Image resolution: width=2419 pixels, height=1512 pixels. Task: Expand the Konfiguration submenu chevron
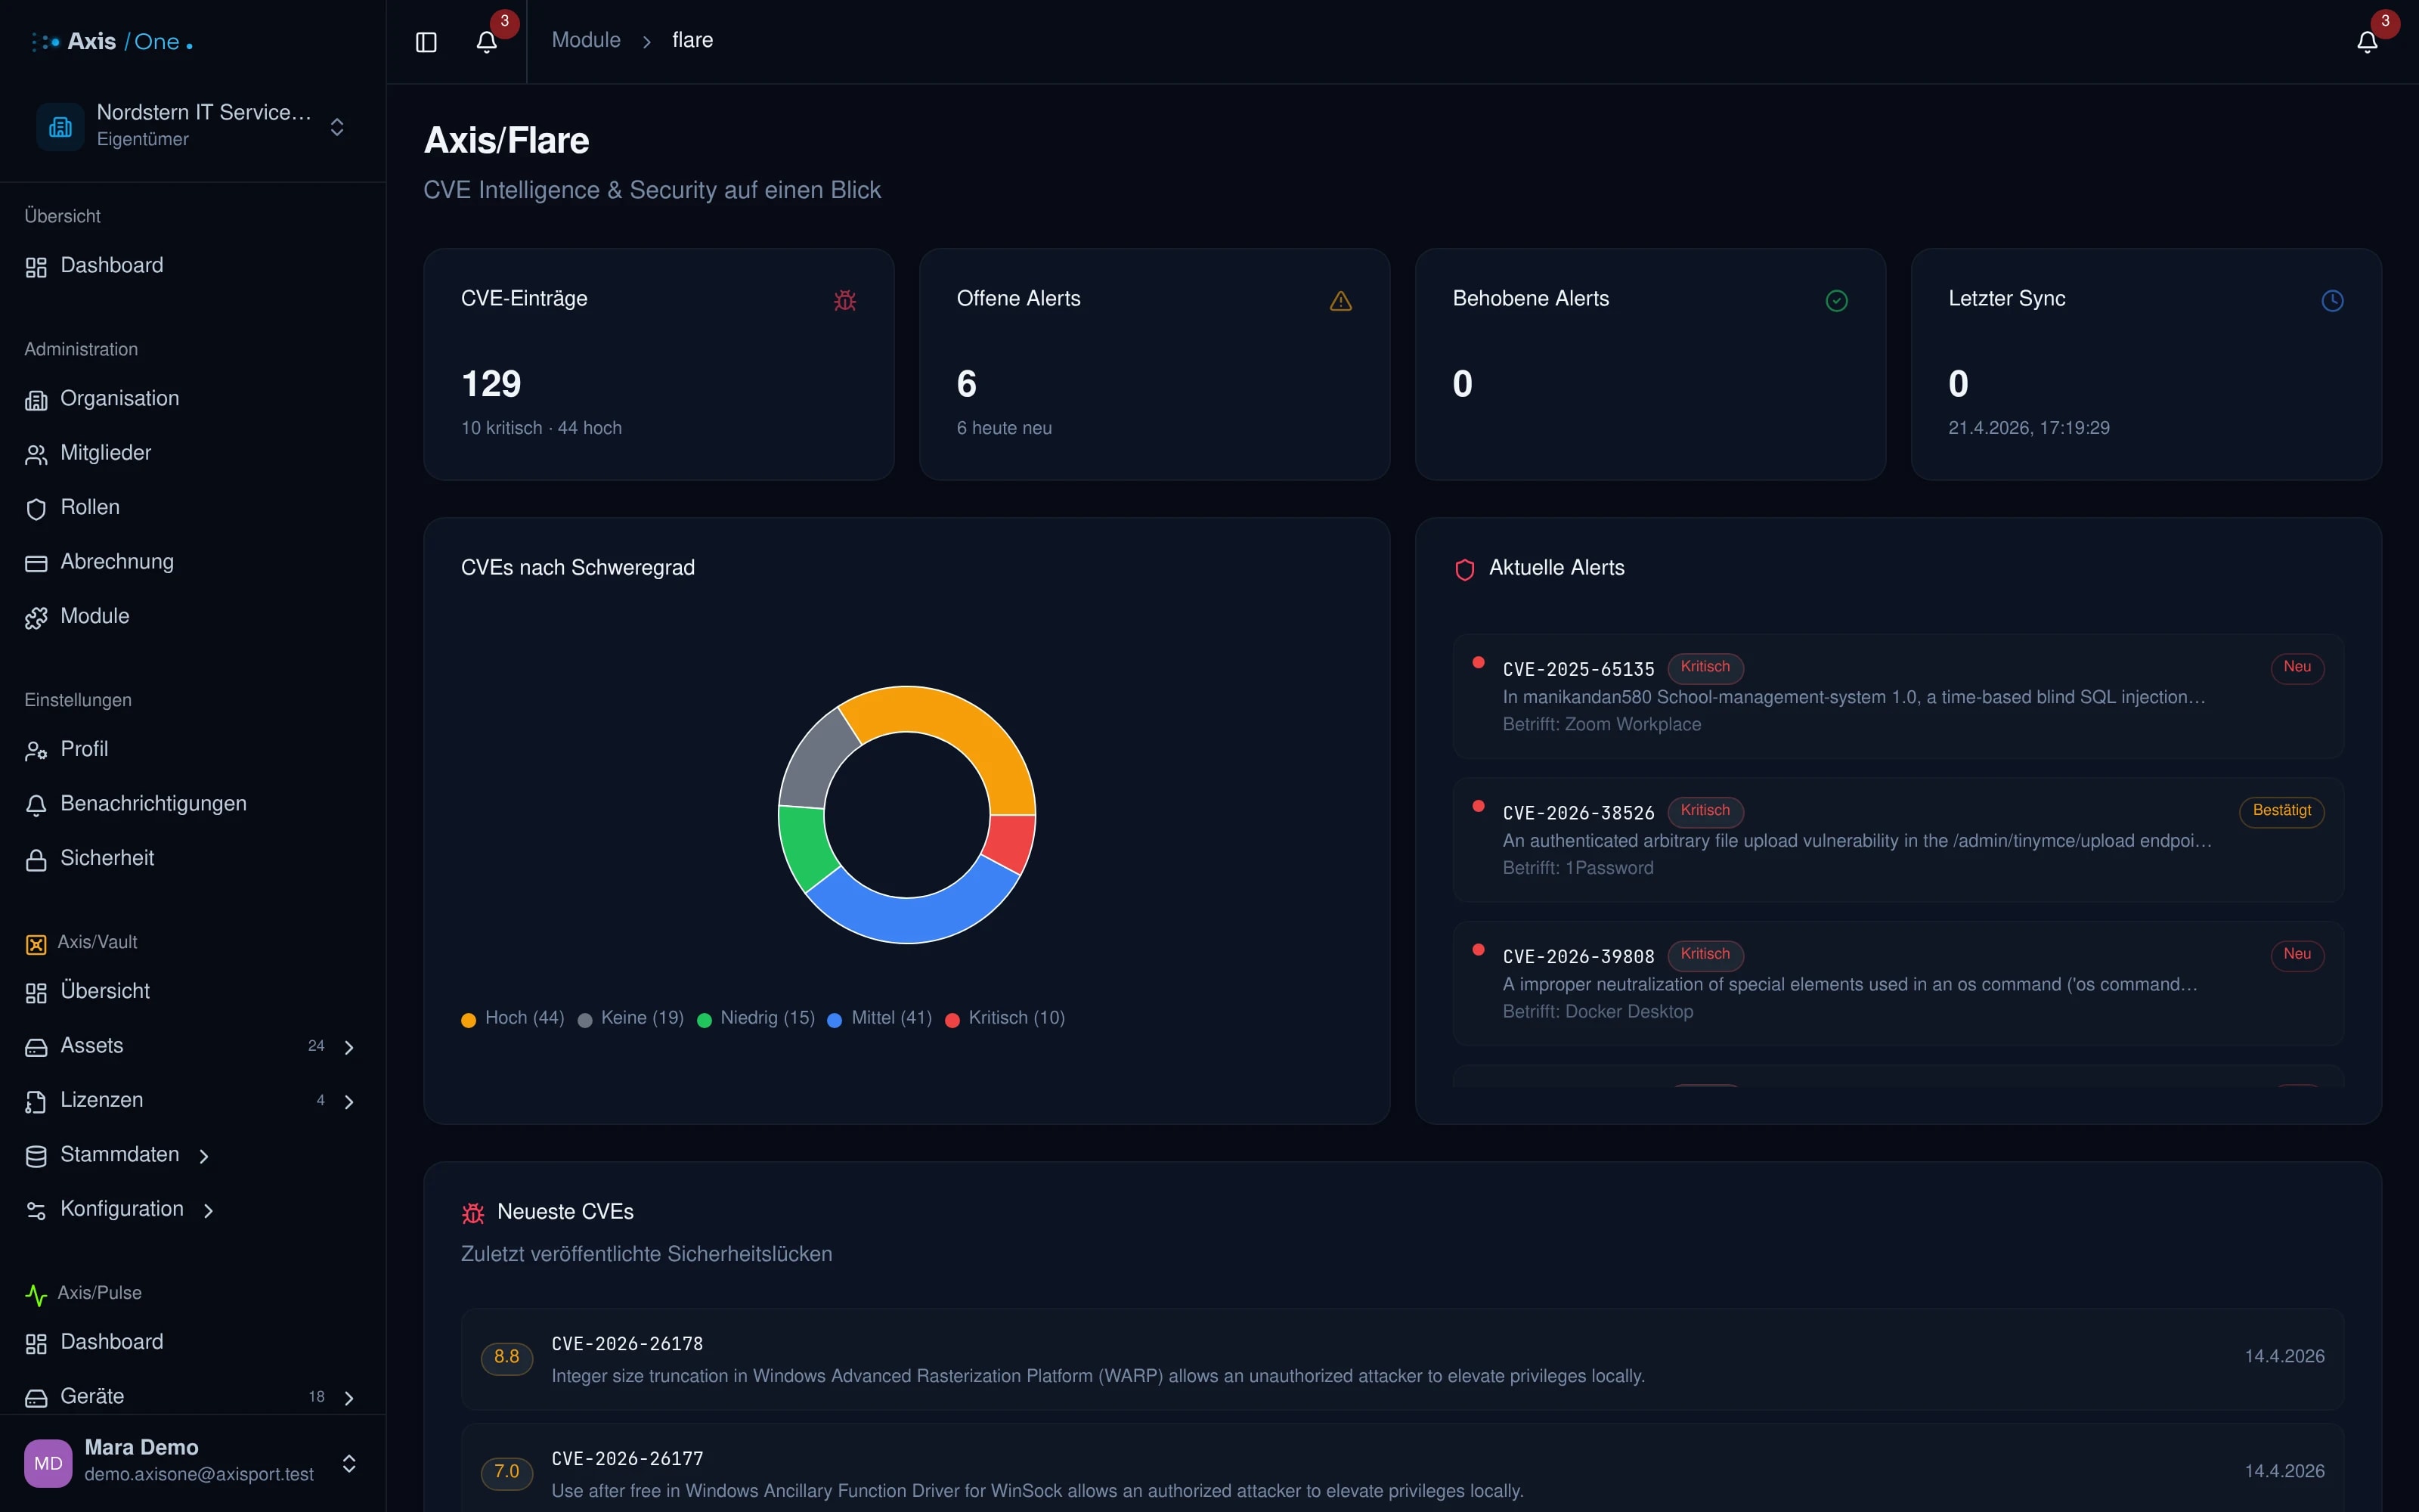(x=208, y=1210)
